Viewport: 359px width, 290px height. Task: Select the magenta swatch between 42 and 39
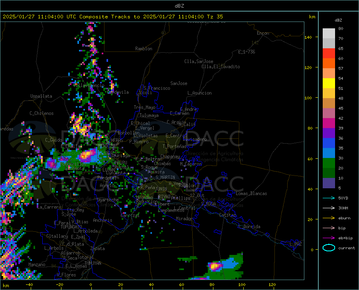329,123
